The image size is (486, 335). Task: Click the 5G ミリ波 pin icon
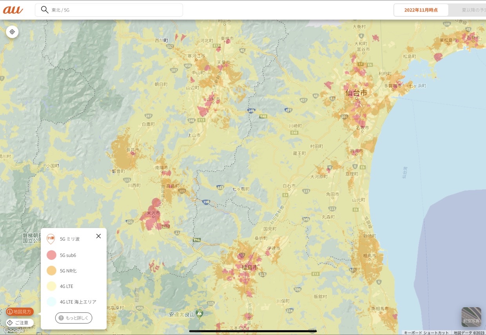[51, 239]
